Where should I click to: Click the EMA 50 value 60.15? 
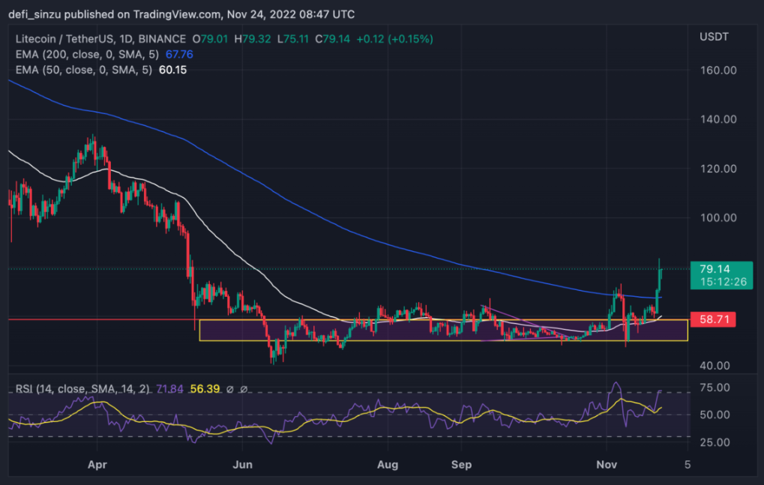pyautogui.click(x=173, y=70)
